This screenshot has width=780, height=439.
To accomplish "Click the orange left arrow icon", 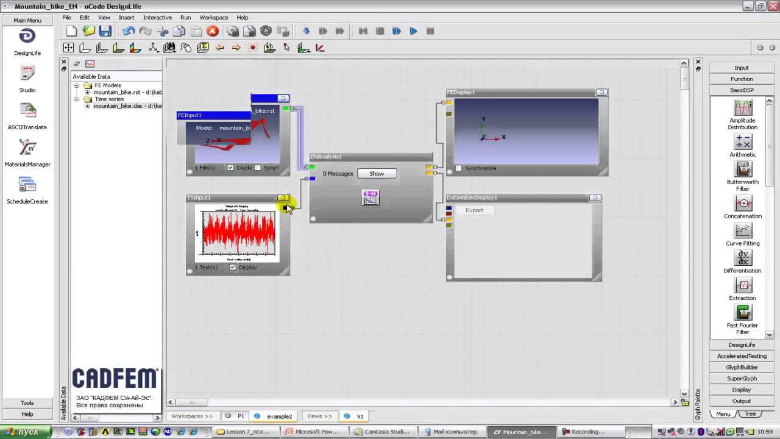I will 220,48.
